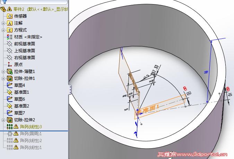This screenshot has height=159, width=234.
Task: Select the greyed 阵列(线性)1 label
Action: tap(31, 147)
